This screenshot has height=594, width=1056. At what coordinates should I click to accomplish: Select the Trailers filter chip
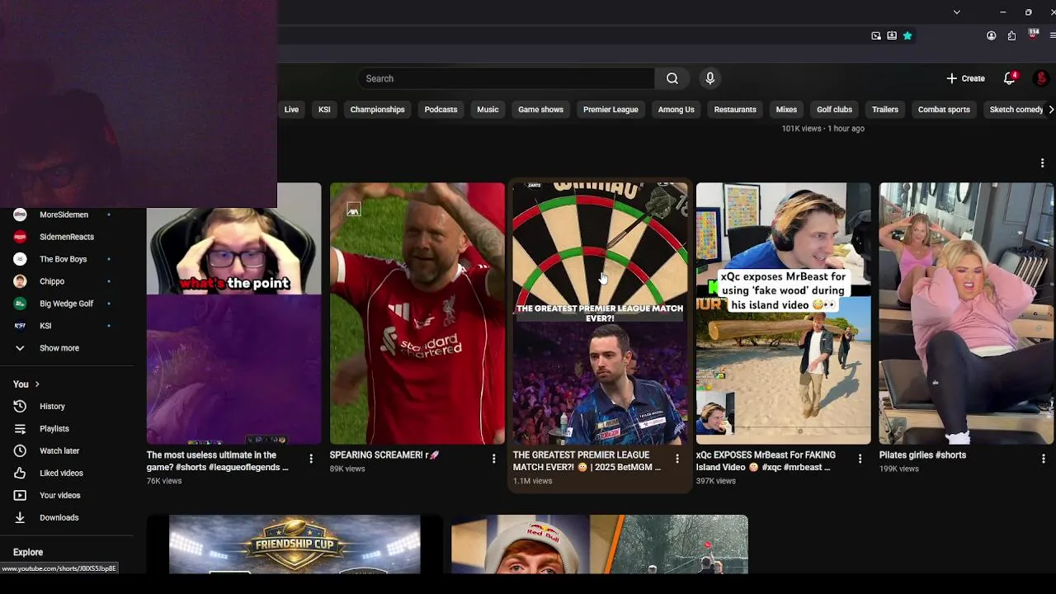tap(884, 109)
